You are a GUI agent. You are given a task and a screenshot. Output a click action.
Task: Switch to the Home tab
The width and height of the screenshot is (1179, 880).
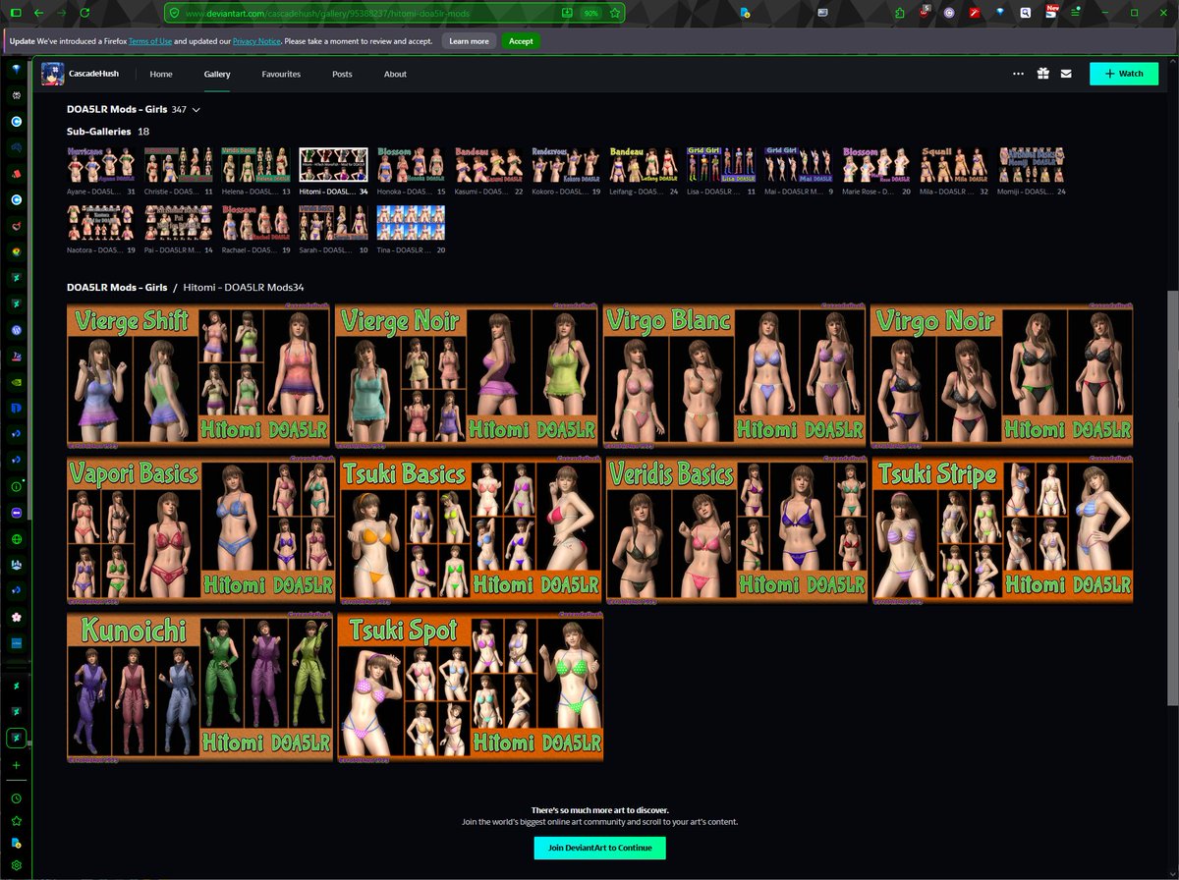point(161,74)
